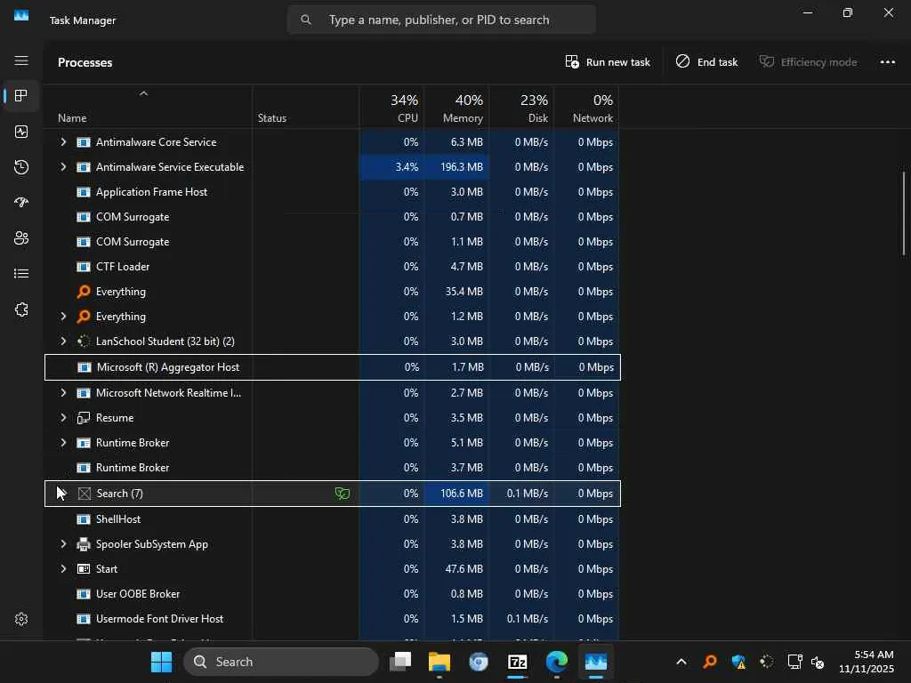Click the Start process icon
Image resolution: width=911 pixels, height=683 pixels.
[84, 569]
